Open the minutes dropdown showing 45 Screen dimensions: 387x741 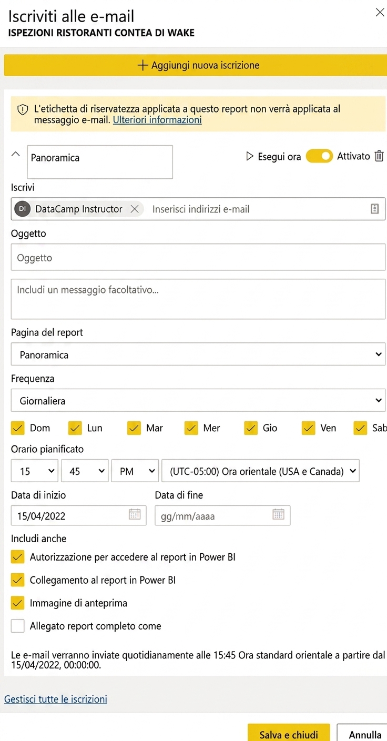click(85, 471)
